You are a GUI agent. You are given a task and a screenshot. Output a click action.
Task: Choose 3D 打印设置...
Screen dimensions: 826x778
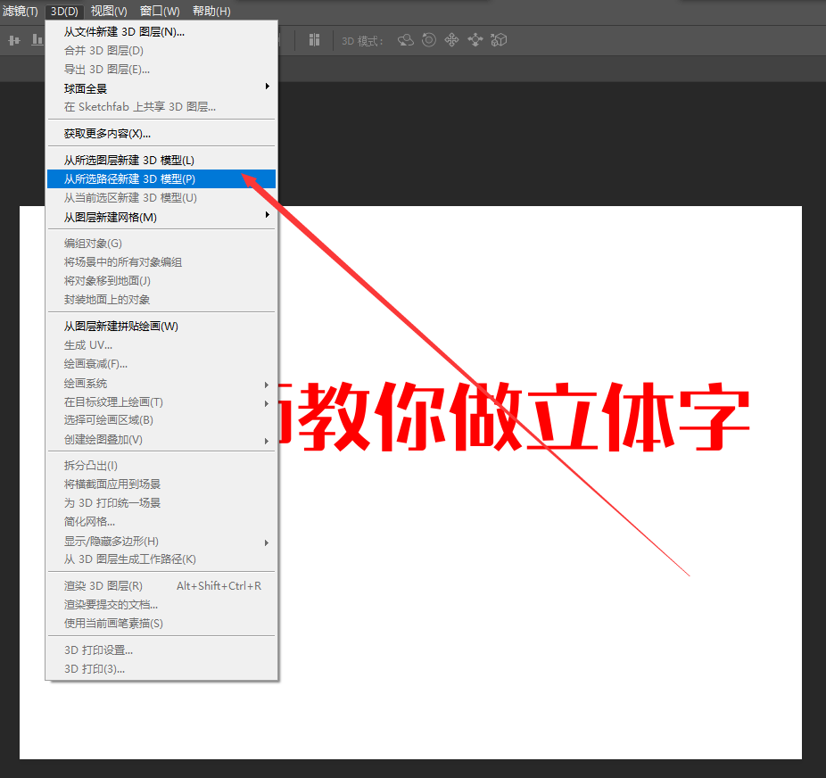(x=161, y=650)
